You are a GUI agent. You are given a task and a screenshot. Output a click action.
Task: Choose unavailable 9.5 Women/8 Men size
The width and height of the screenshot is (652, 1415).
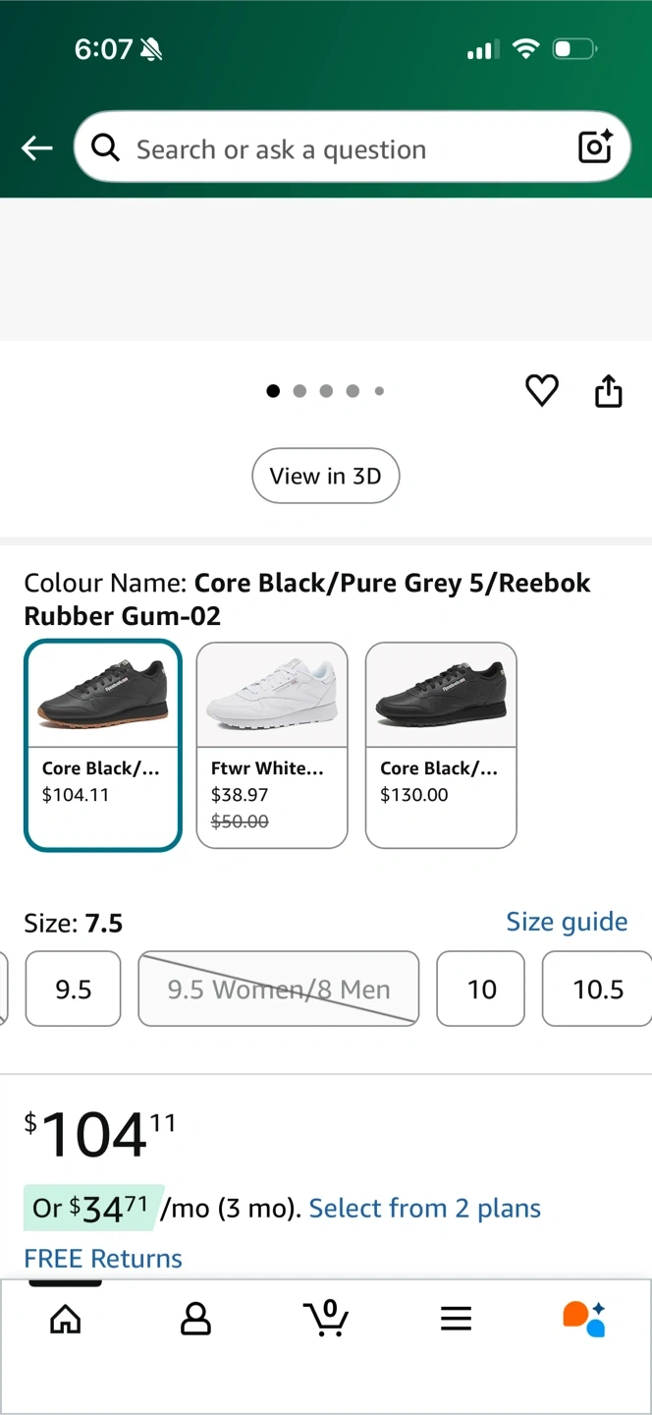(279, 989)
